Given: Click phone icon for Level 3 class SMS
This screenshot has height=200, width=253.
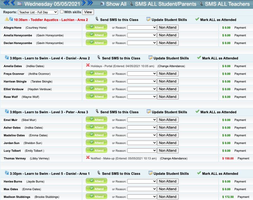Looking at the screenshot, I should (97, 111).
